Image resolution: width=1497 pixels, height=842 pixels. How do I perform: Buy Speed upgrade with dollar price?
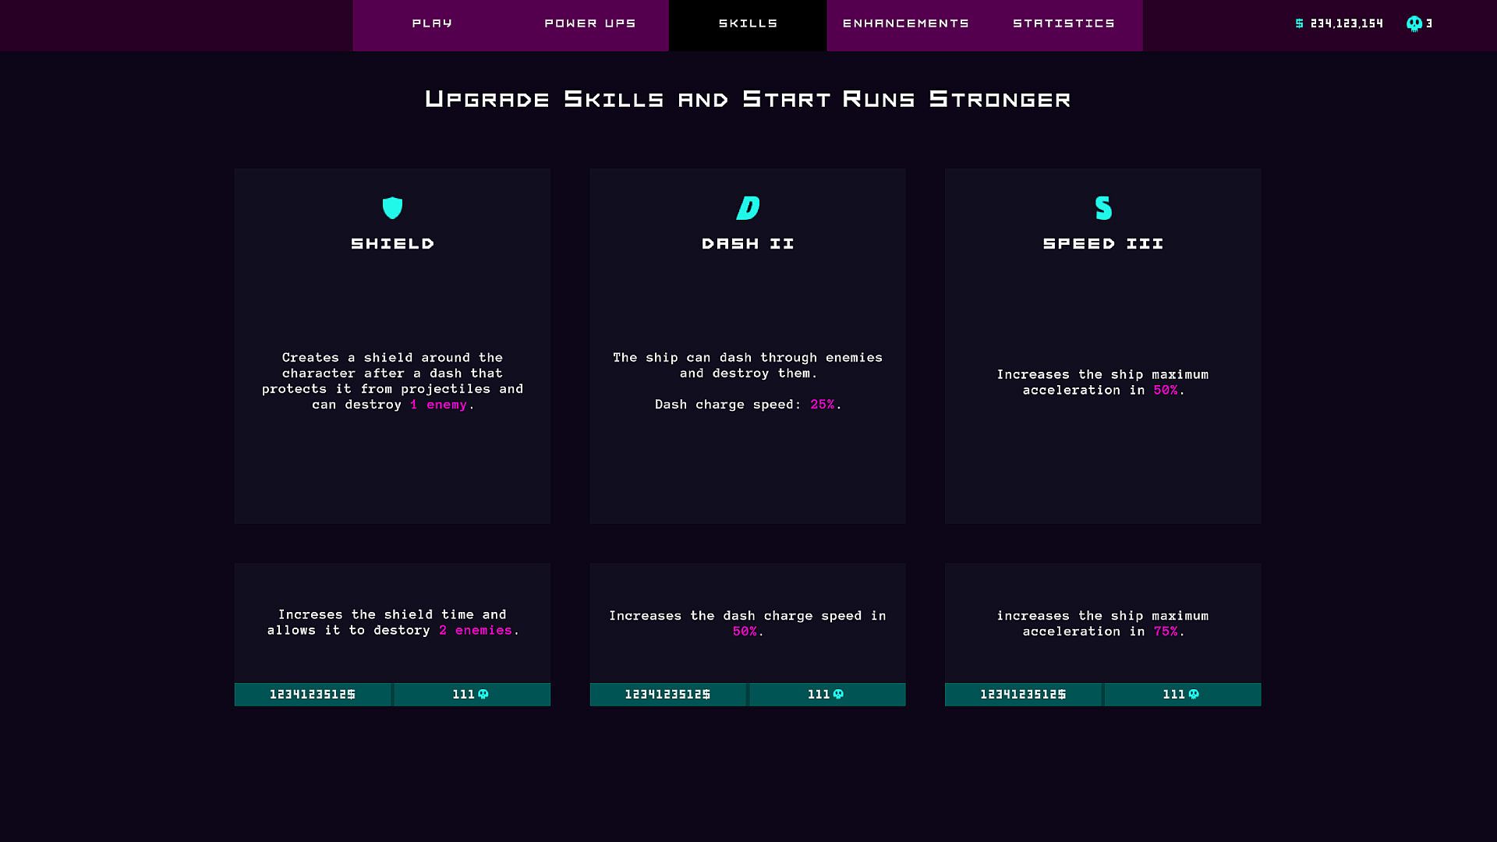point(1023,694)
